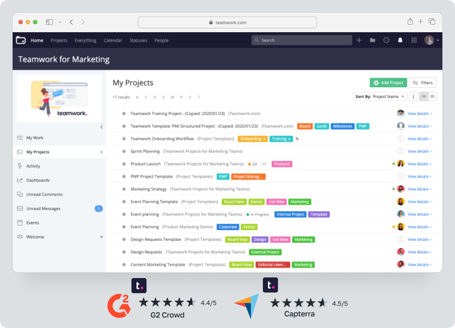Open the People menu item
The image size is (455, 328).
(x=161, y=40)
